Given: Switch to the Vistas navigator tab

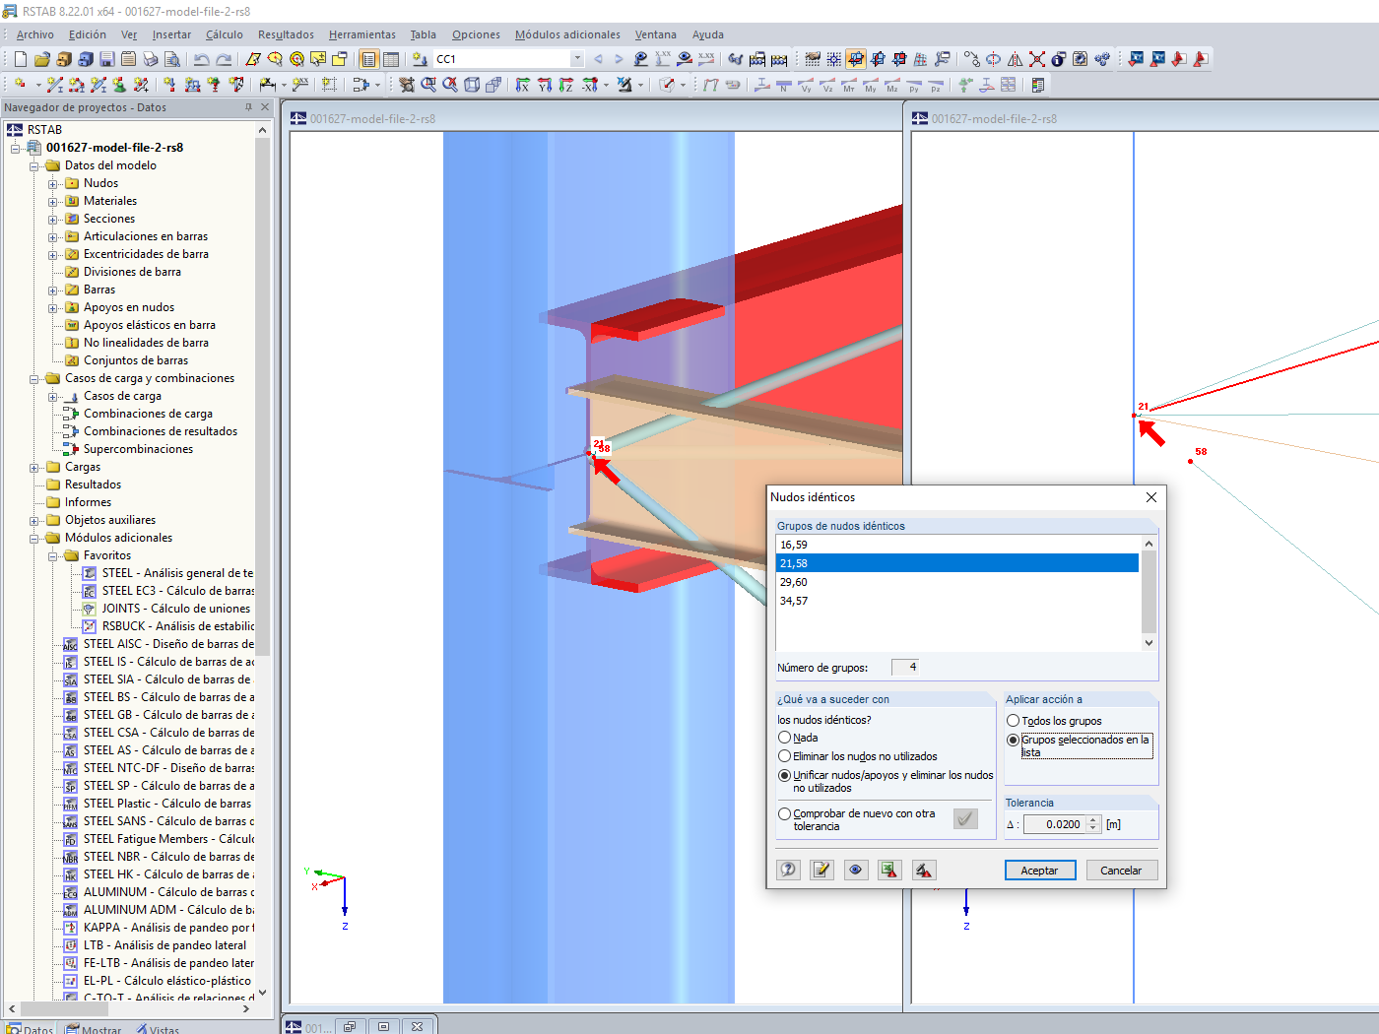Looking at the screenshot, I should [x=158, y=1029].
